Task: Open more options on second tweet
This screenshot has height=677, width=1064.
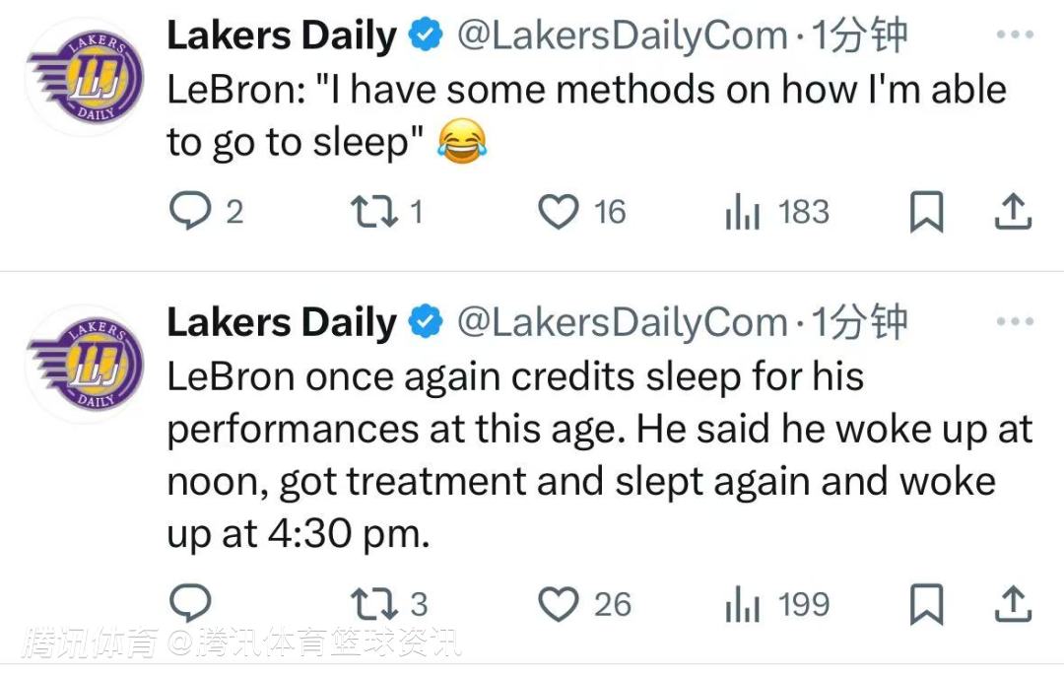Action: tap(1015, 322)
